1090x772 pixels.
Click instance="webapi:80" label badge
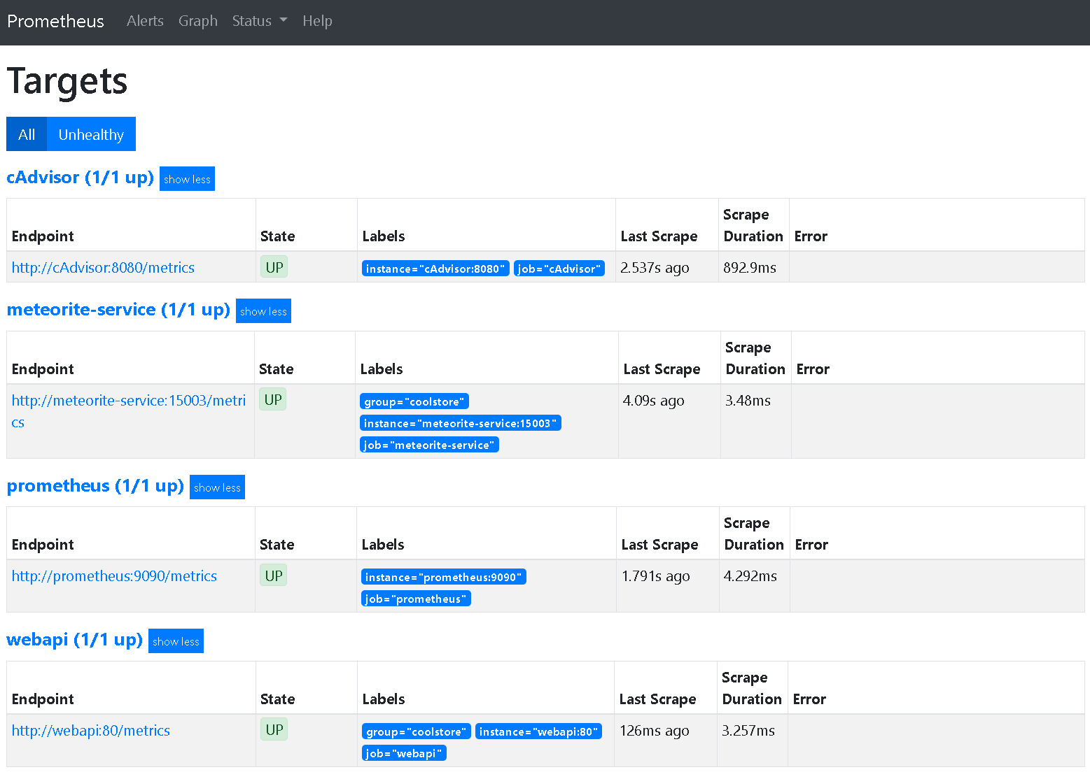tap(538, 731)
